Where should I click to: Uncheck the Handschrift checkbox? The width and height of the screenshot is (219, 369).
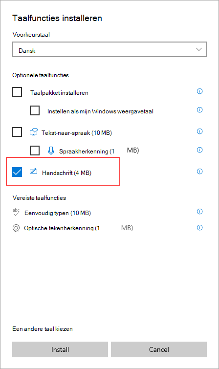point(17,172)
